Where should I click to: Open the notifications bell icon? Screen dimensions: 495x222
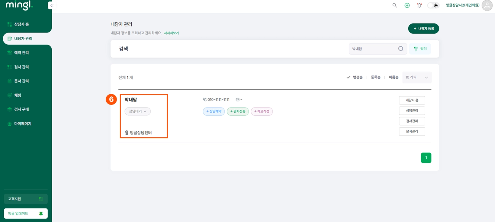click(419, 5)
